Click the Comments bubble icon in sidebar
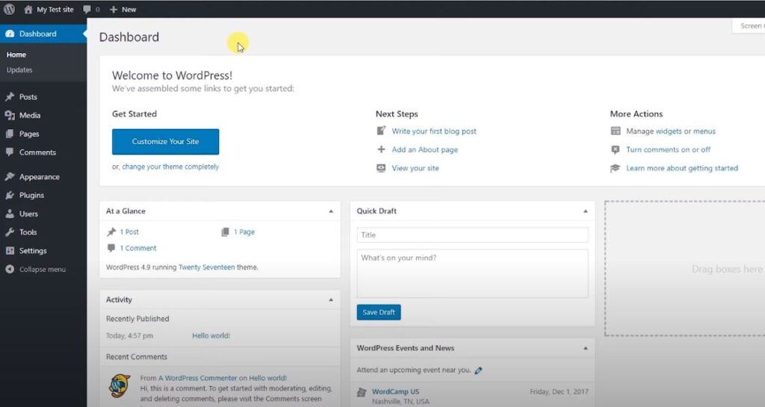 (x=10, y=152)
